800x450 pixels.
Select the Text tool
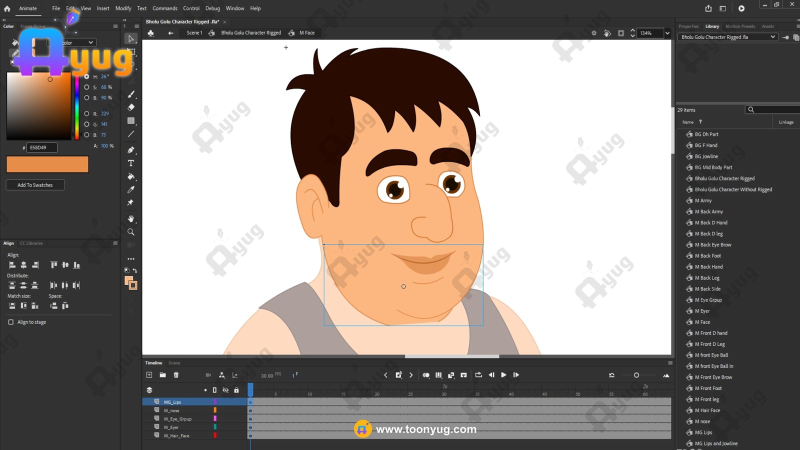[x=131, y=163]
